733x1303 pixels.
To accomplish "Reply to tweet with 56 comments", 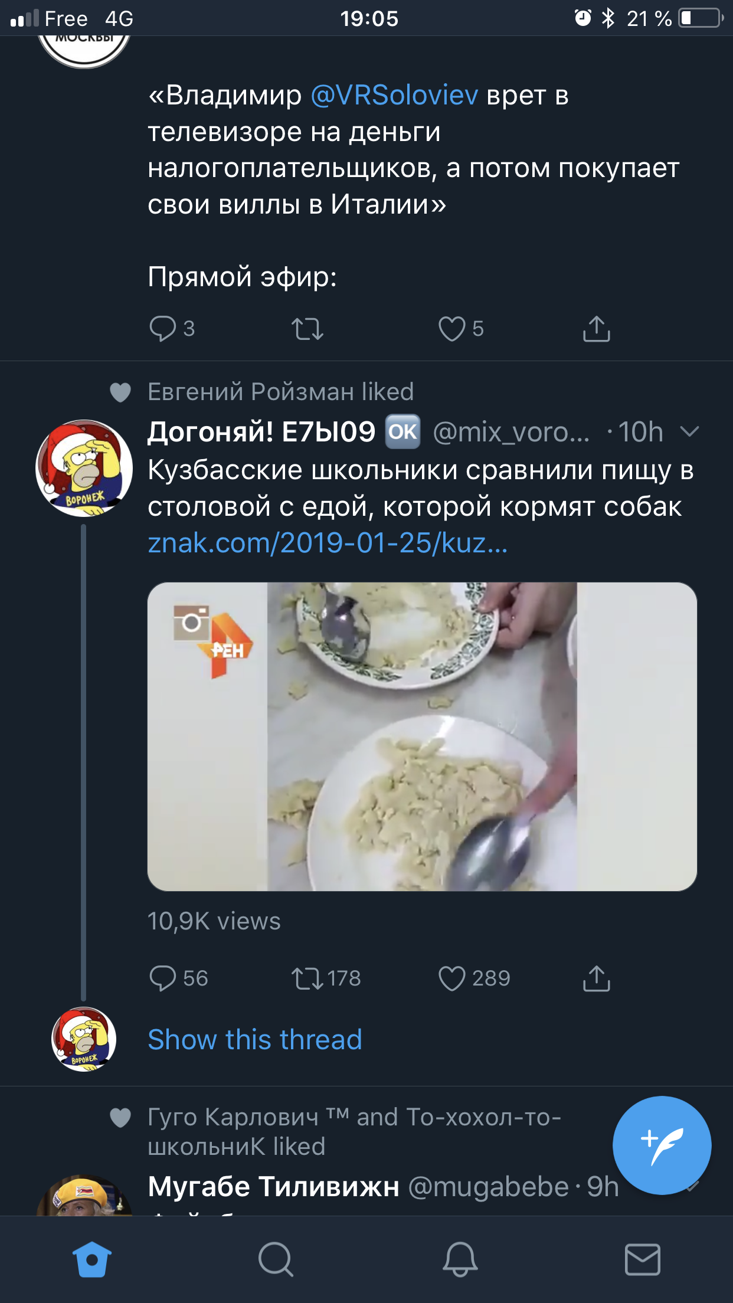I will 163,978.
